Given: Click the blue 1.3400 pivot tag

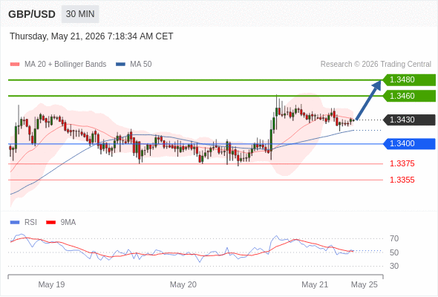Looking at the screenshot, I should (409, 143).
